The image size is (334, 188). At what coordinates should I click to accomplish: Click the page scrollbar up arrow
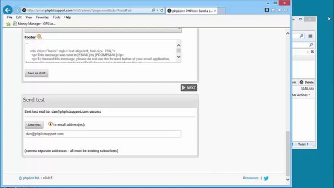[288, 33]
